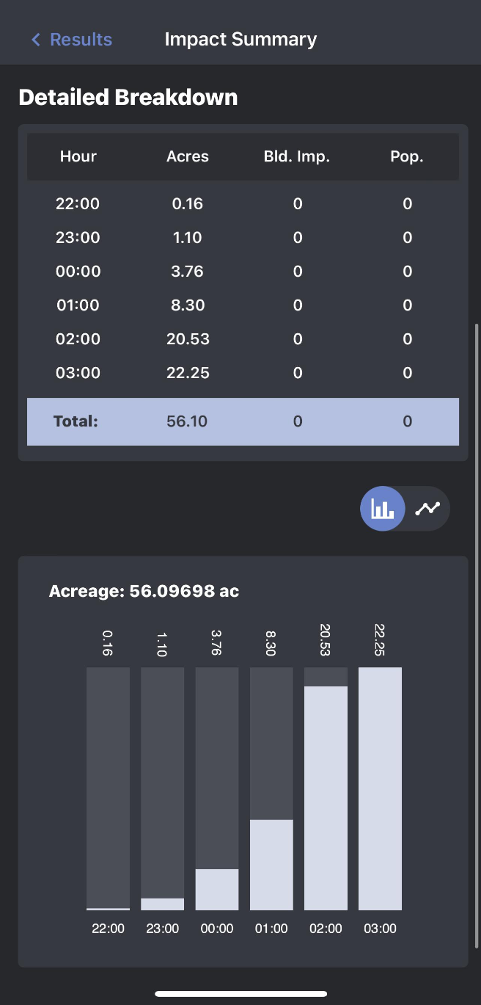Click the Acres column header

pyautogui.click(x=188, y=156)
